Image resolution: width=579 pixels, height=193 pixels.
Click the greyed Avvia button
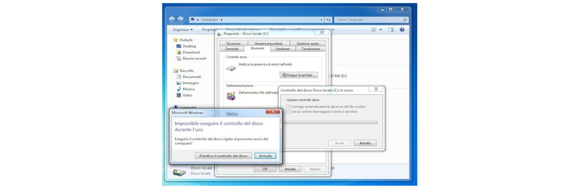339,143
